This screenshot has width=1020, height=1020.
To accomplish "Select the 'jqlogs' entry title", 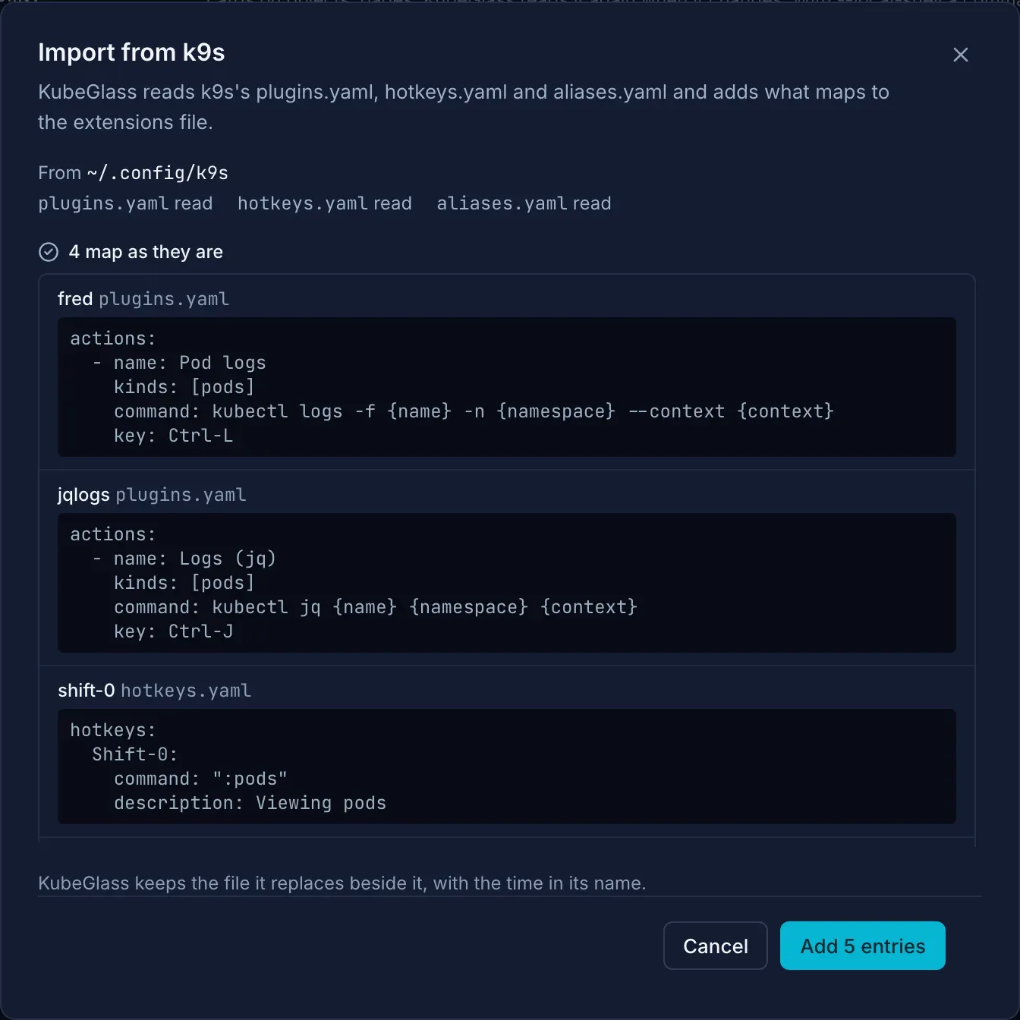I will click(x=83, y=495).
